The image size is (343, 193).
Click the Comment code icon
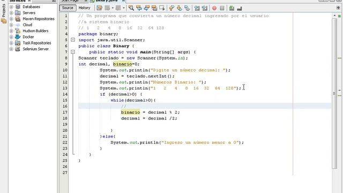232,8
